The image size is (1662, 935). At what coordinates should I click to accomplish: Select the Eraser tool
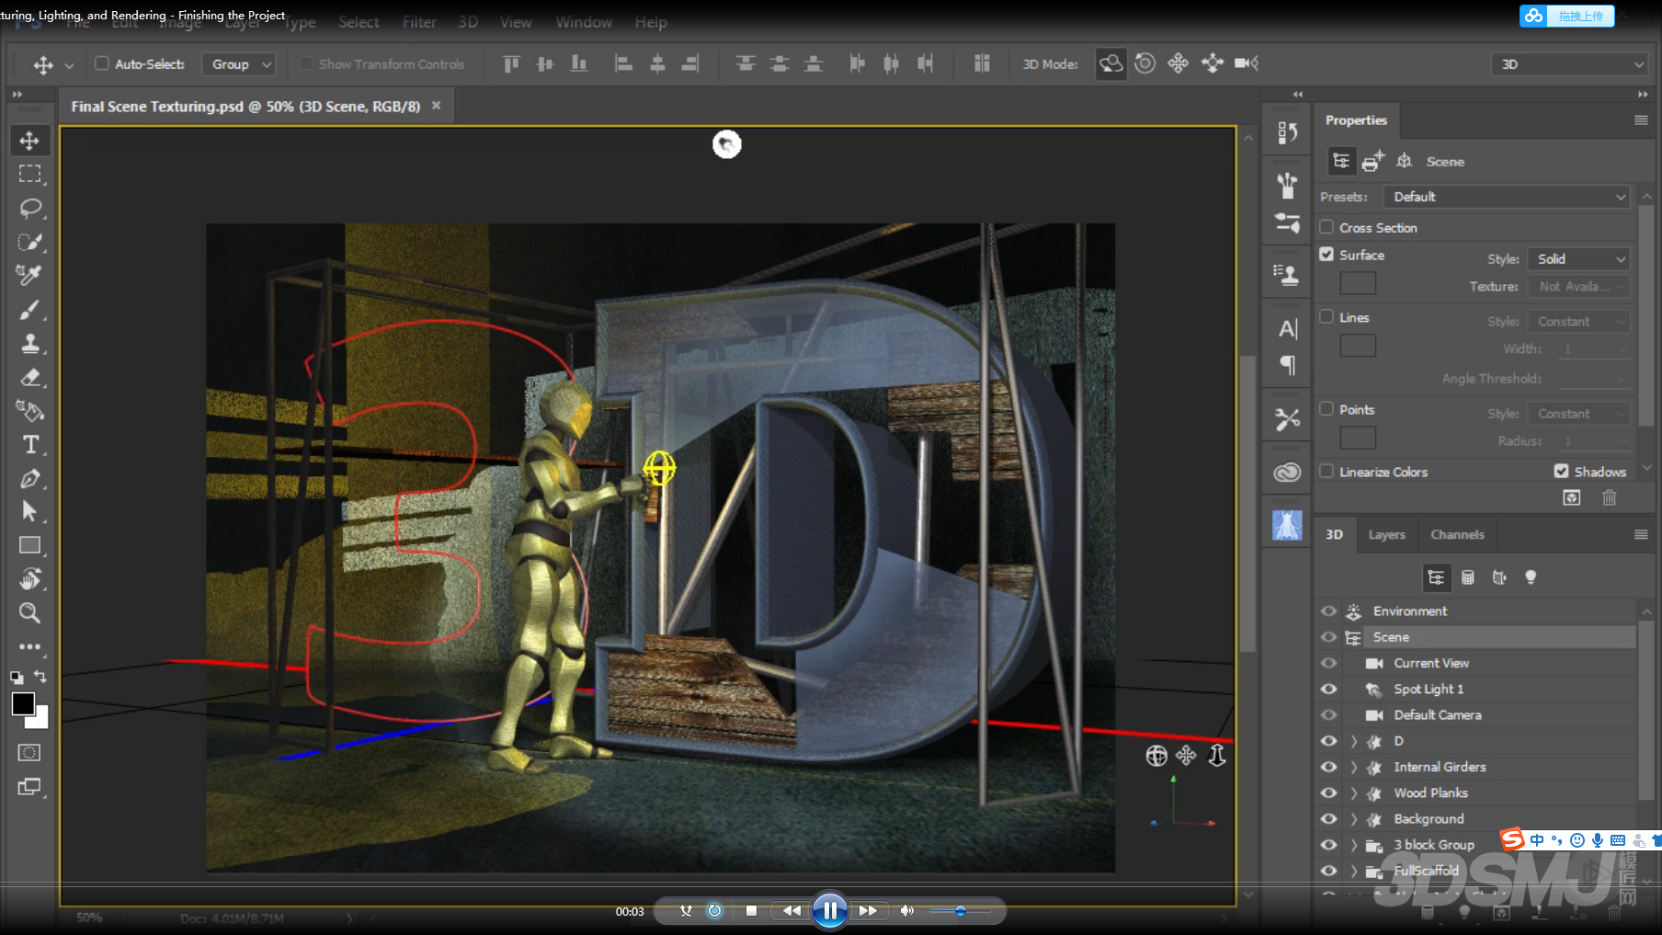pyautogui.click(x=29, y=377)
